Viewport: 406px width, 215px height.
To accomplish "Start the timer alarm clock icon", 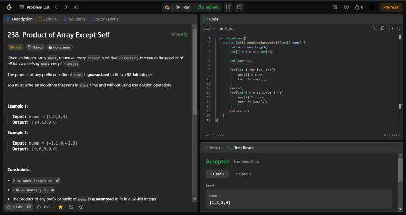I will (x=228, y=7).
